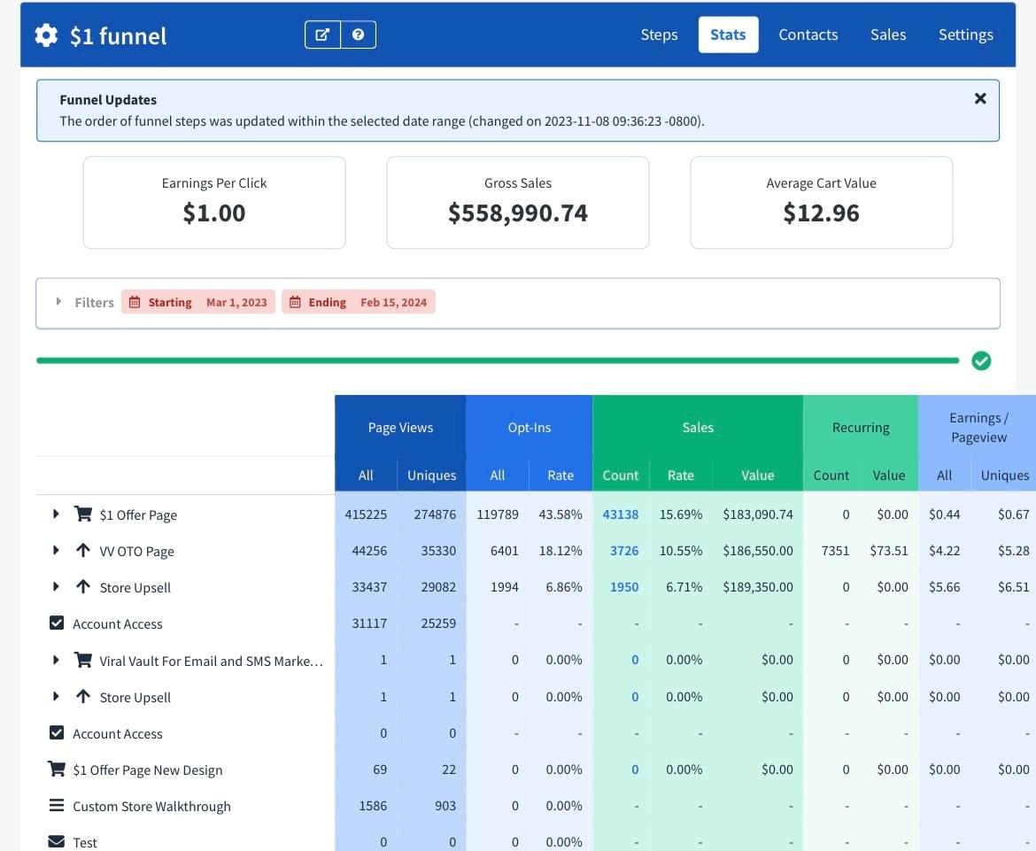Open the Settings tab

pyautogui.click(x=965, y=35)
